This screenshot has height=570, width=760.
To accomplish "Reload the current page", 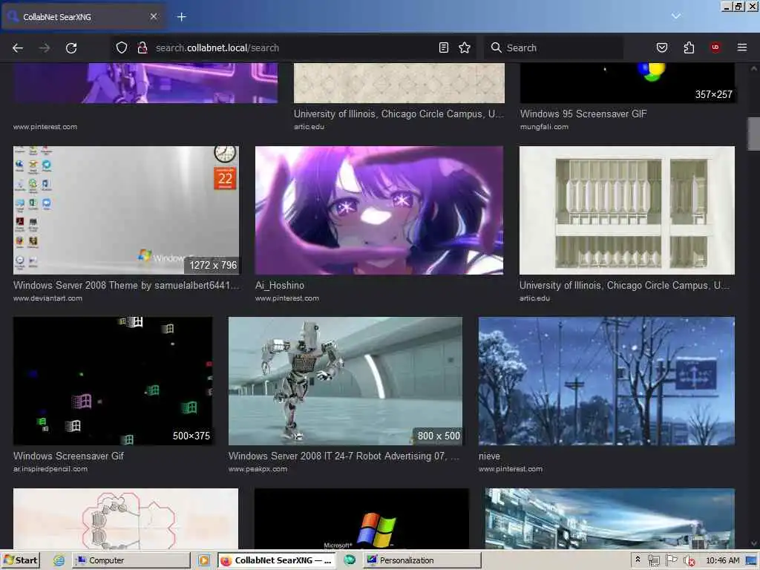I will 71,47.
